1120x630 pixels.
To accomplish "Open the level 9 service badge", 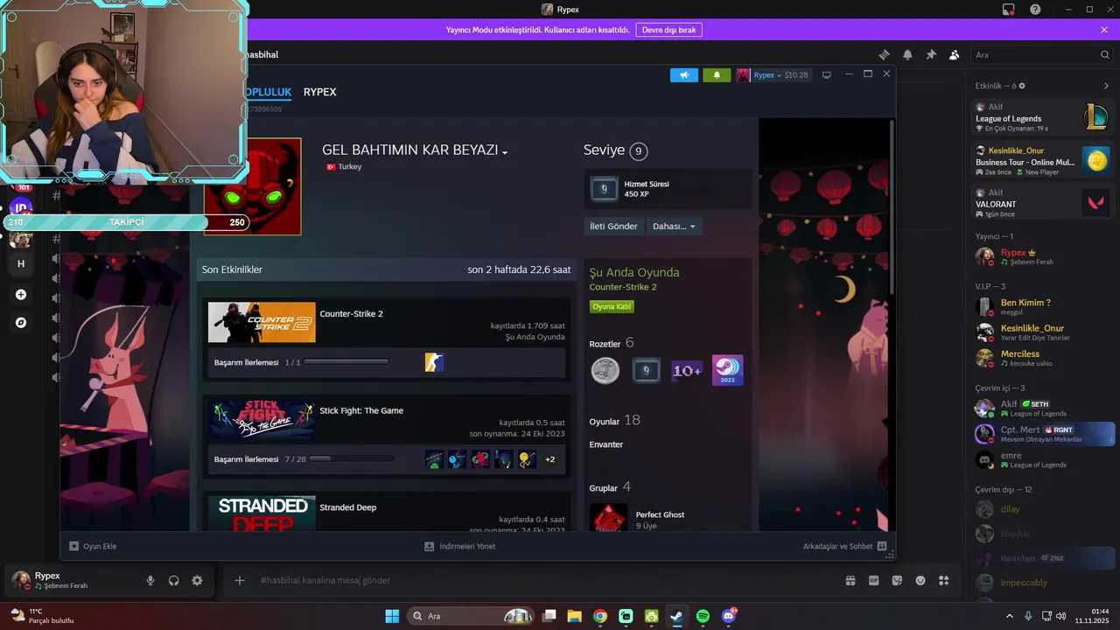I will click(646, 370).
